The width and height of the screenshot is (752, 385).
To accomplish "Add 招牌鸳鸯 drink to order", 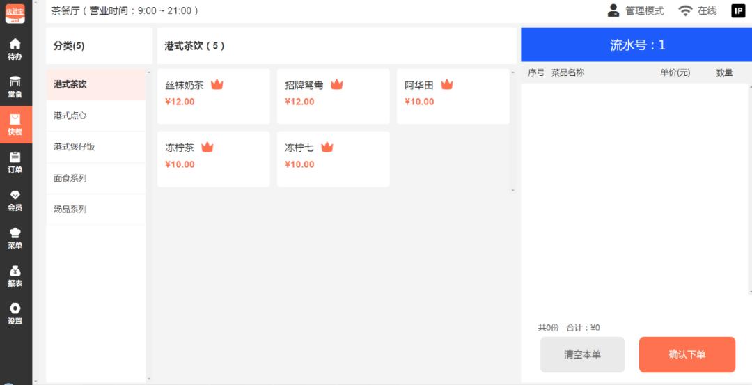I will (333, 96).
